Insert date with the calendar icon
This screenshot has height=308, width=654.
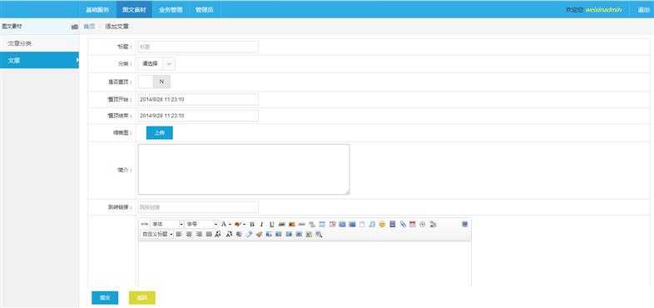pyautogui.click(x=413, y=224)
